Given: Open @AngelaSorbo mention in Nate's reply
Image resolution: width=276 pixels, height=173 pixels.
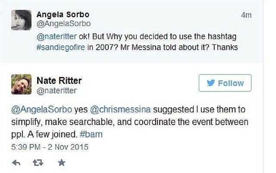Looking at the screenshot, I should pos(42,109).
